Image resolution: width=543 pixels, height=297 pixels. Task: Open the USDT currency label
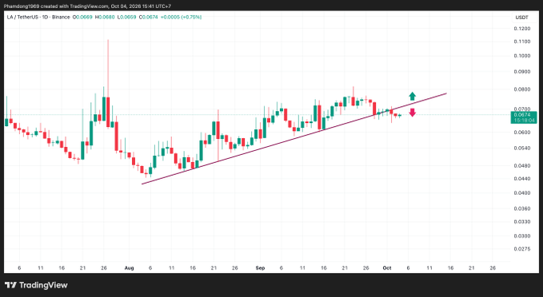tap(521, 18)
